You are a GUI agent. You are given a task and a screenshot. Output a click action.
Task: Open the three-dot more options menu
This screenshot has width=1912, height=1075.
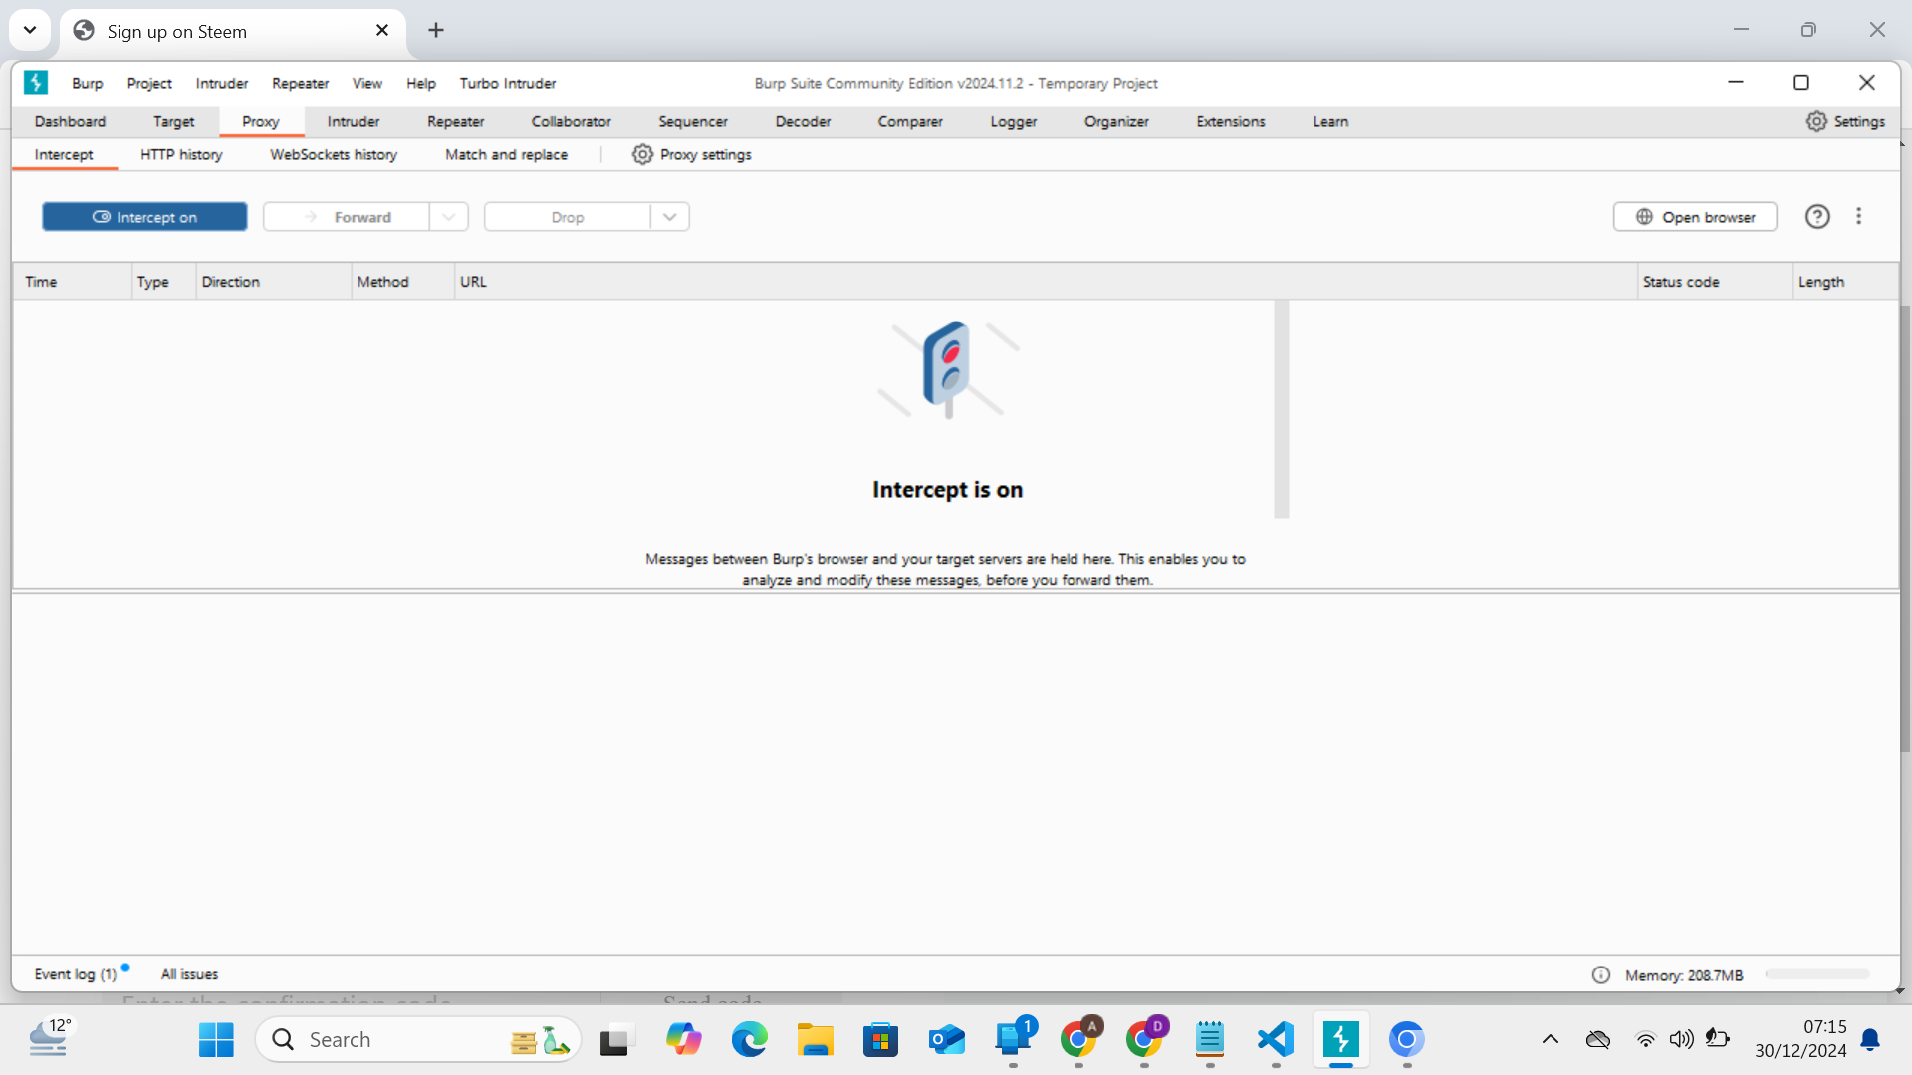(1858, 216)
